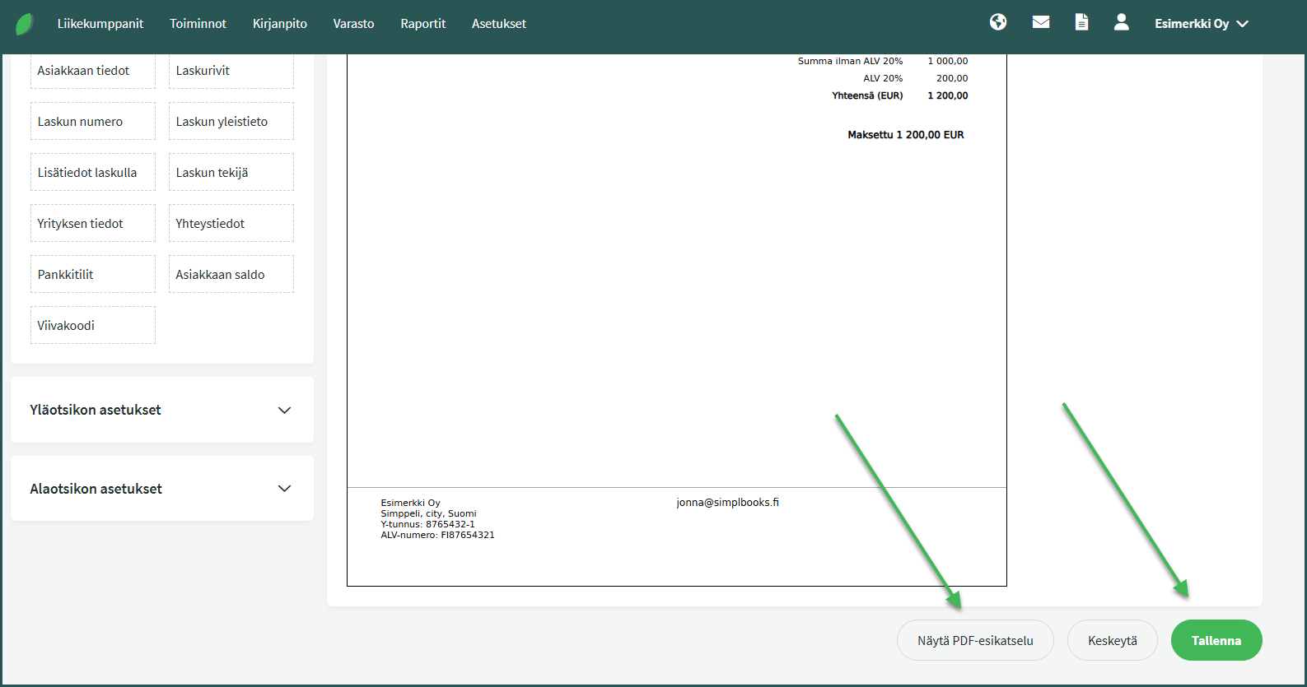Click the Tallenna save button
Viewport: 1307px width, 687px height.
pos(1216,640)
